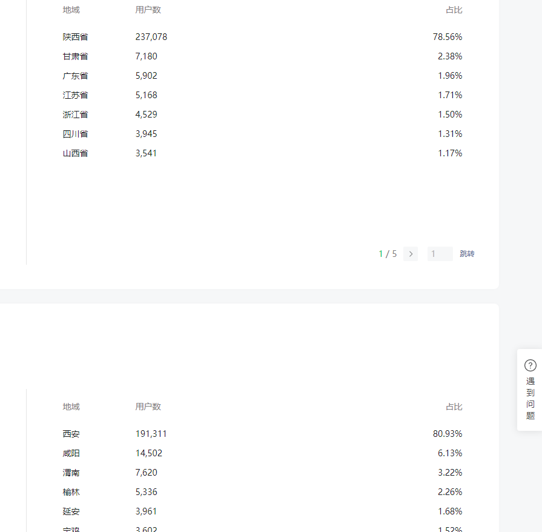Screen dimensions: 542x532
Task: Select the 延安 city row
Action: [262, 511]
